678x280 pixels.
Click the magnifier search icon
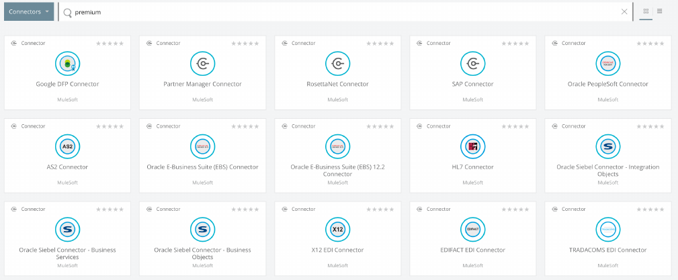[x=67, y=13]
